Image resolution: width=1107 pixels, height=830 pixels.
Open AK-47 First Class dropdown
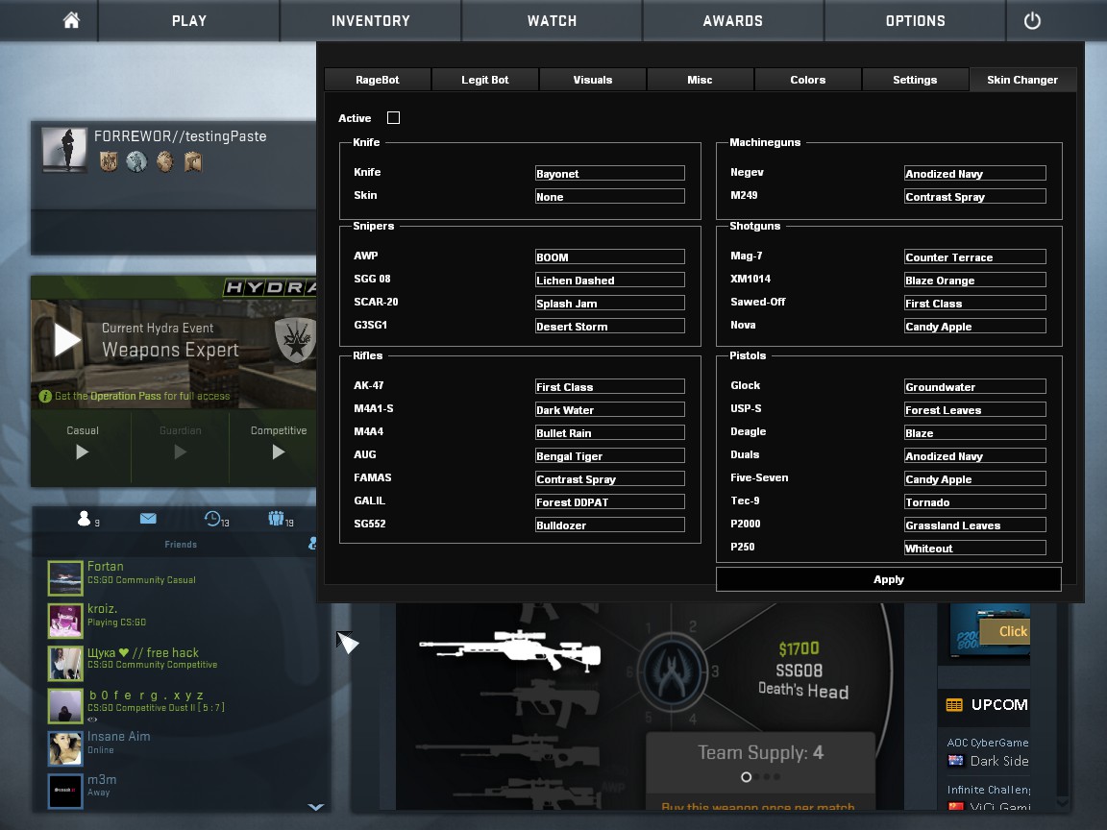coord(610,387)
